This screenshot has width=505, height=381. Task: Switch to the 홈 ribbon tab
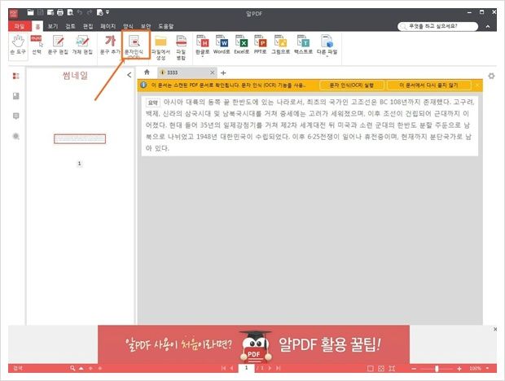37,26
